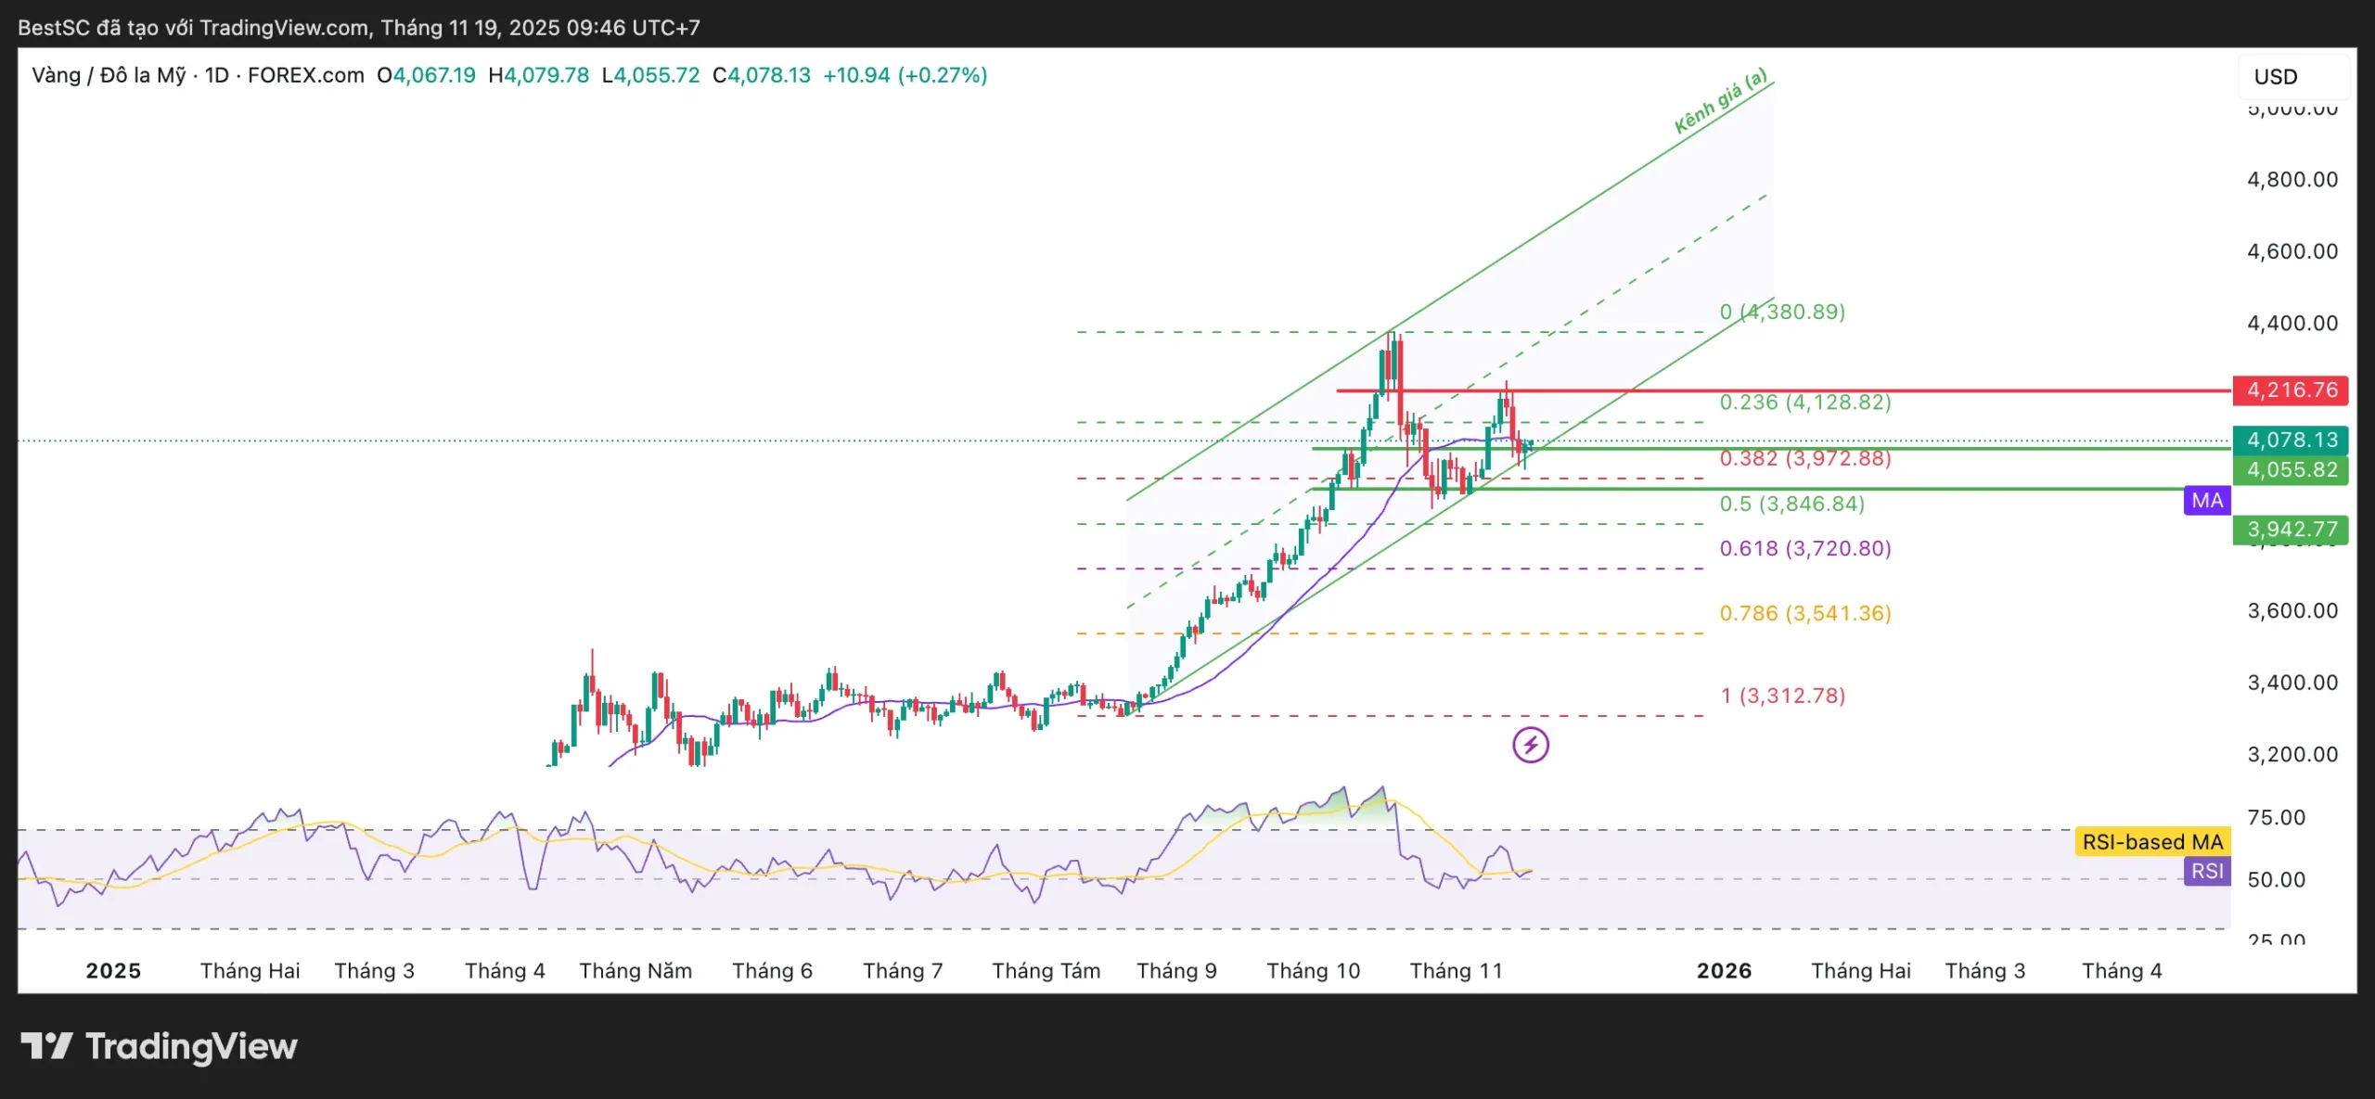Click the purple MA indicator tag
Image resolution: width=2375 pixels, height=1099 pixels.
click(x=2206, y=501)
